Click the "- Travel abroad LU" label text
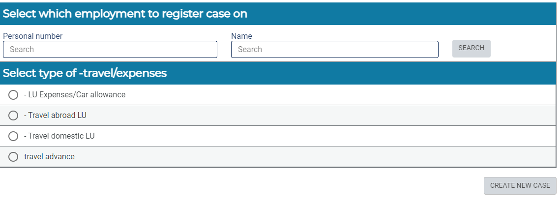This screenshot has width=560, height=203. [x=55, y=116]
